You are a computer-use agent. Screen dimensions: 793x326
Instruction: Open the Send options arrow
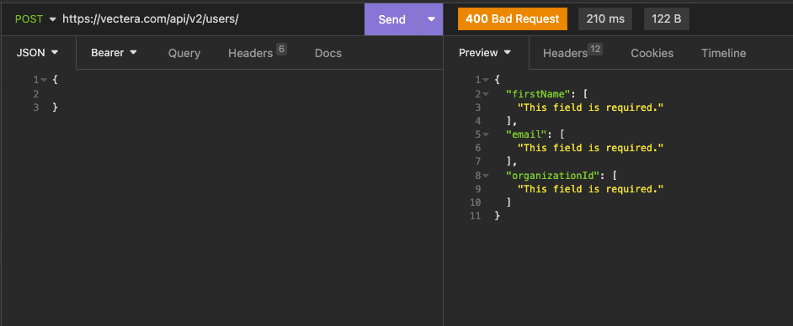click(431, 19)
